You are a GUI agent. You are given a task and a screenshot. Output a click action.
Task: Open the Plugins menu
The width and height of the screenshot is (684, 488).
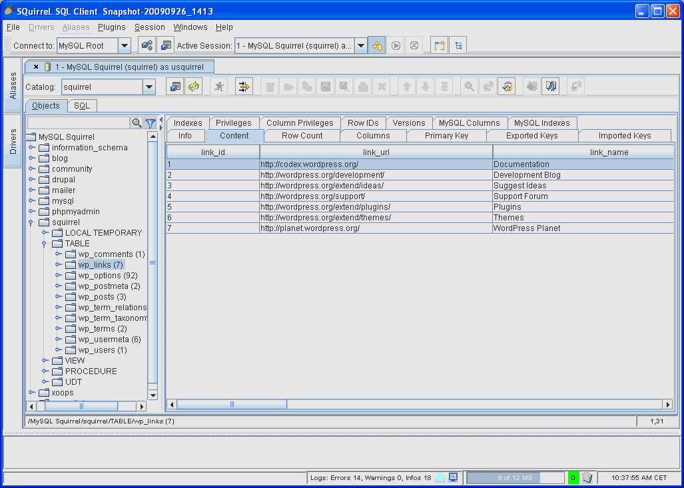click(111, 27)
